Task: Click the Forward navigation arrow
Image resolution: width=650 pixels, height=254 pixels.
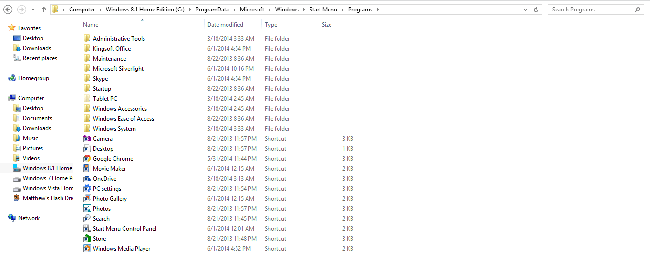Action: [21, 10]
